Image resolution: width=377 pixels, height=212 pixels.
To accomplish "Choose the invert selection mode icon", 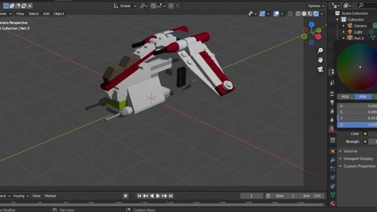I will 24,6.
